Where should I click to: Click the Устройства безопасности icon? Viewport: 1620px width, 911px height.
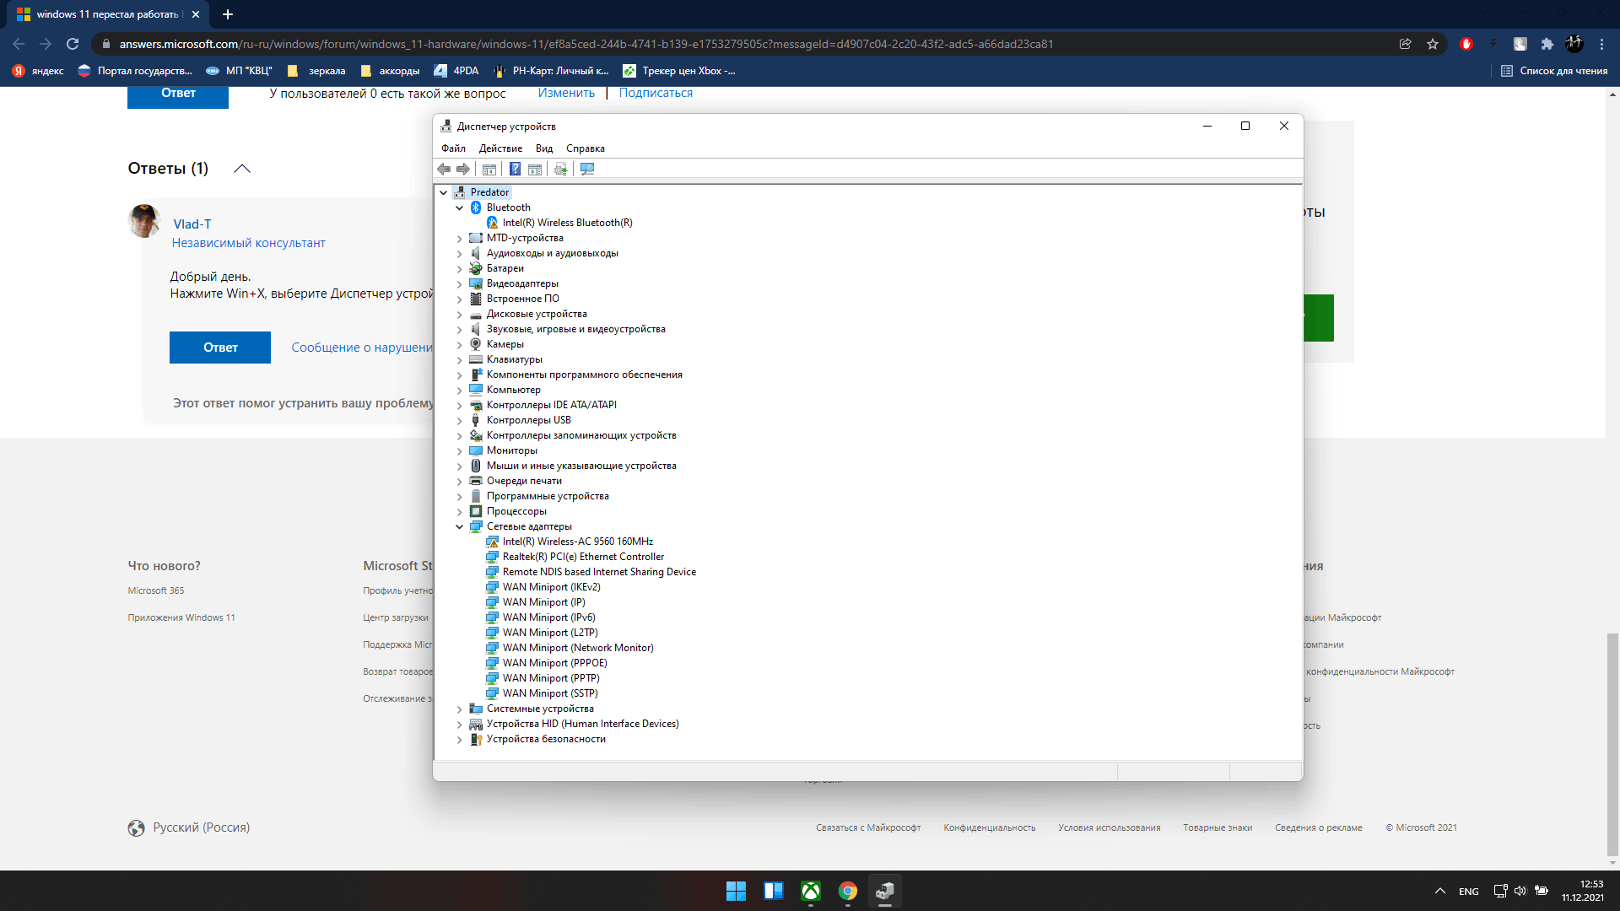coord(476,739)
